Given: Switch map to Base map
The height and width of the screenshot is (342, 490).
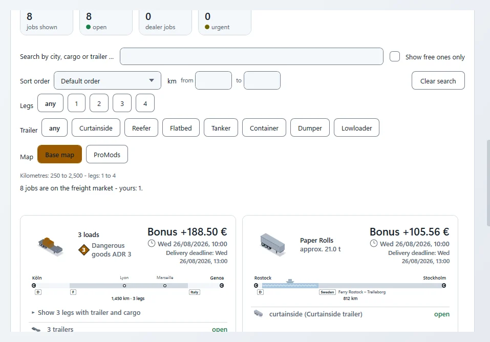Looking at the screenshot, I should click(x=60, y=155).
